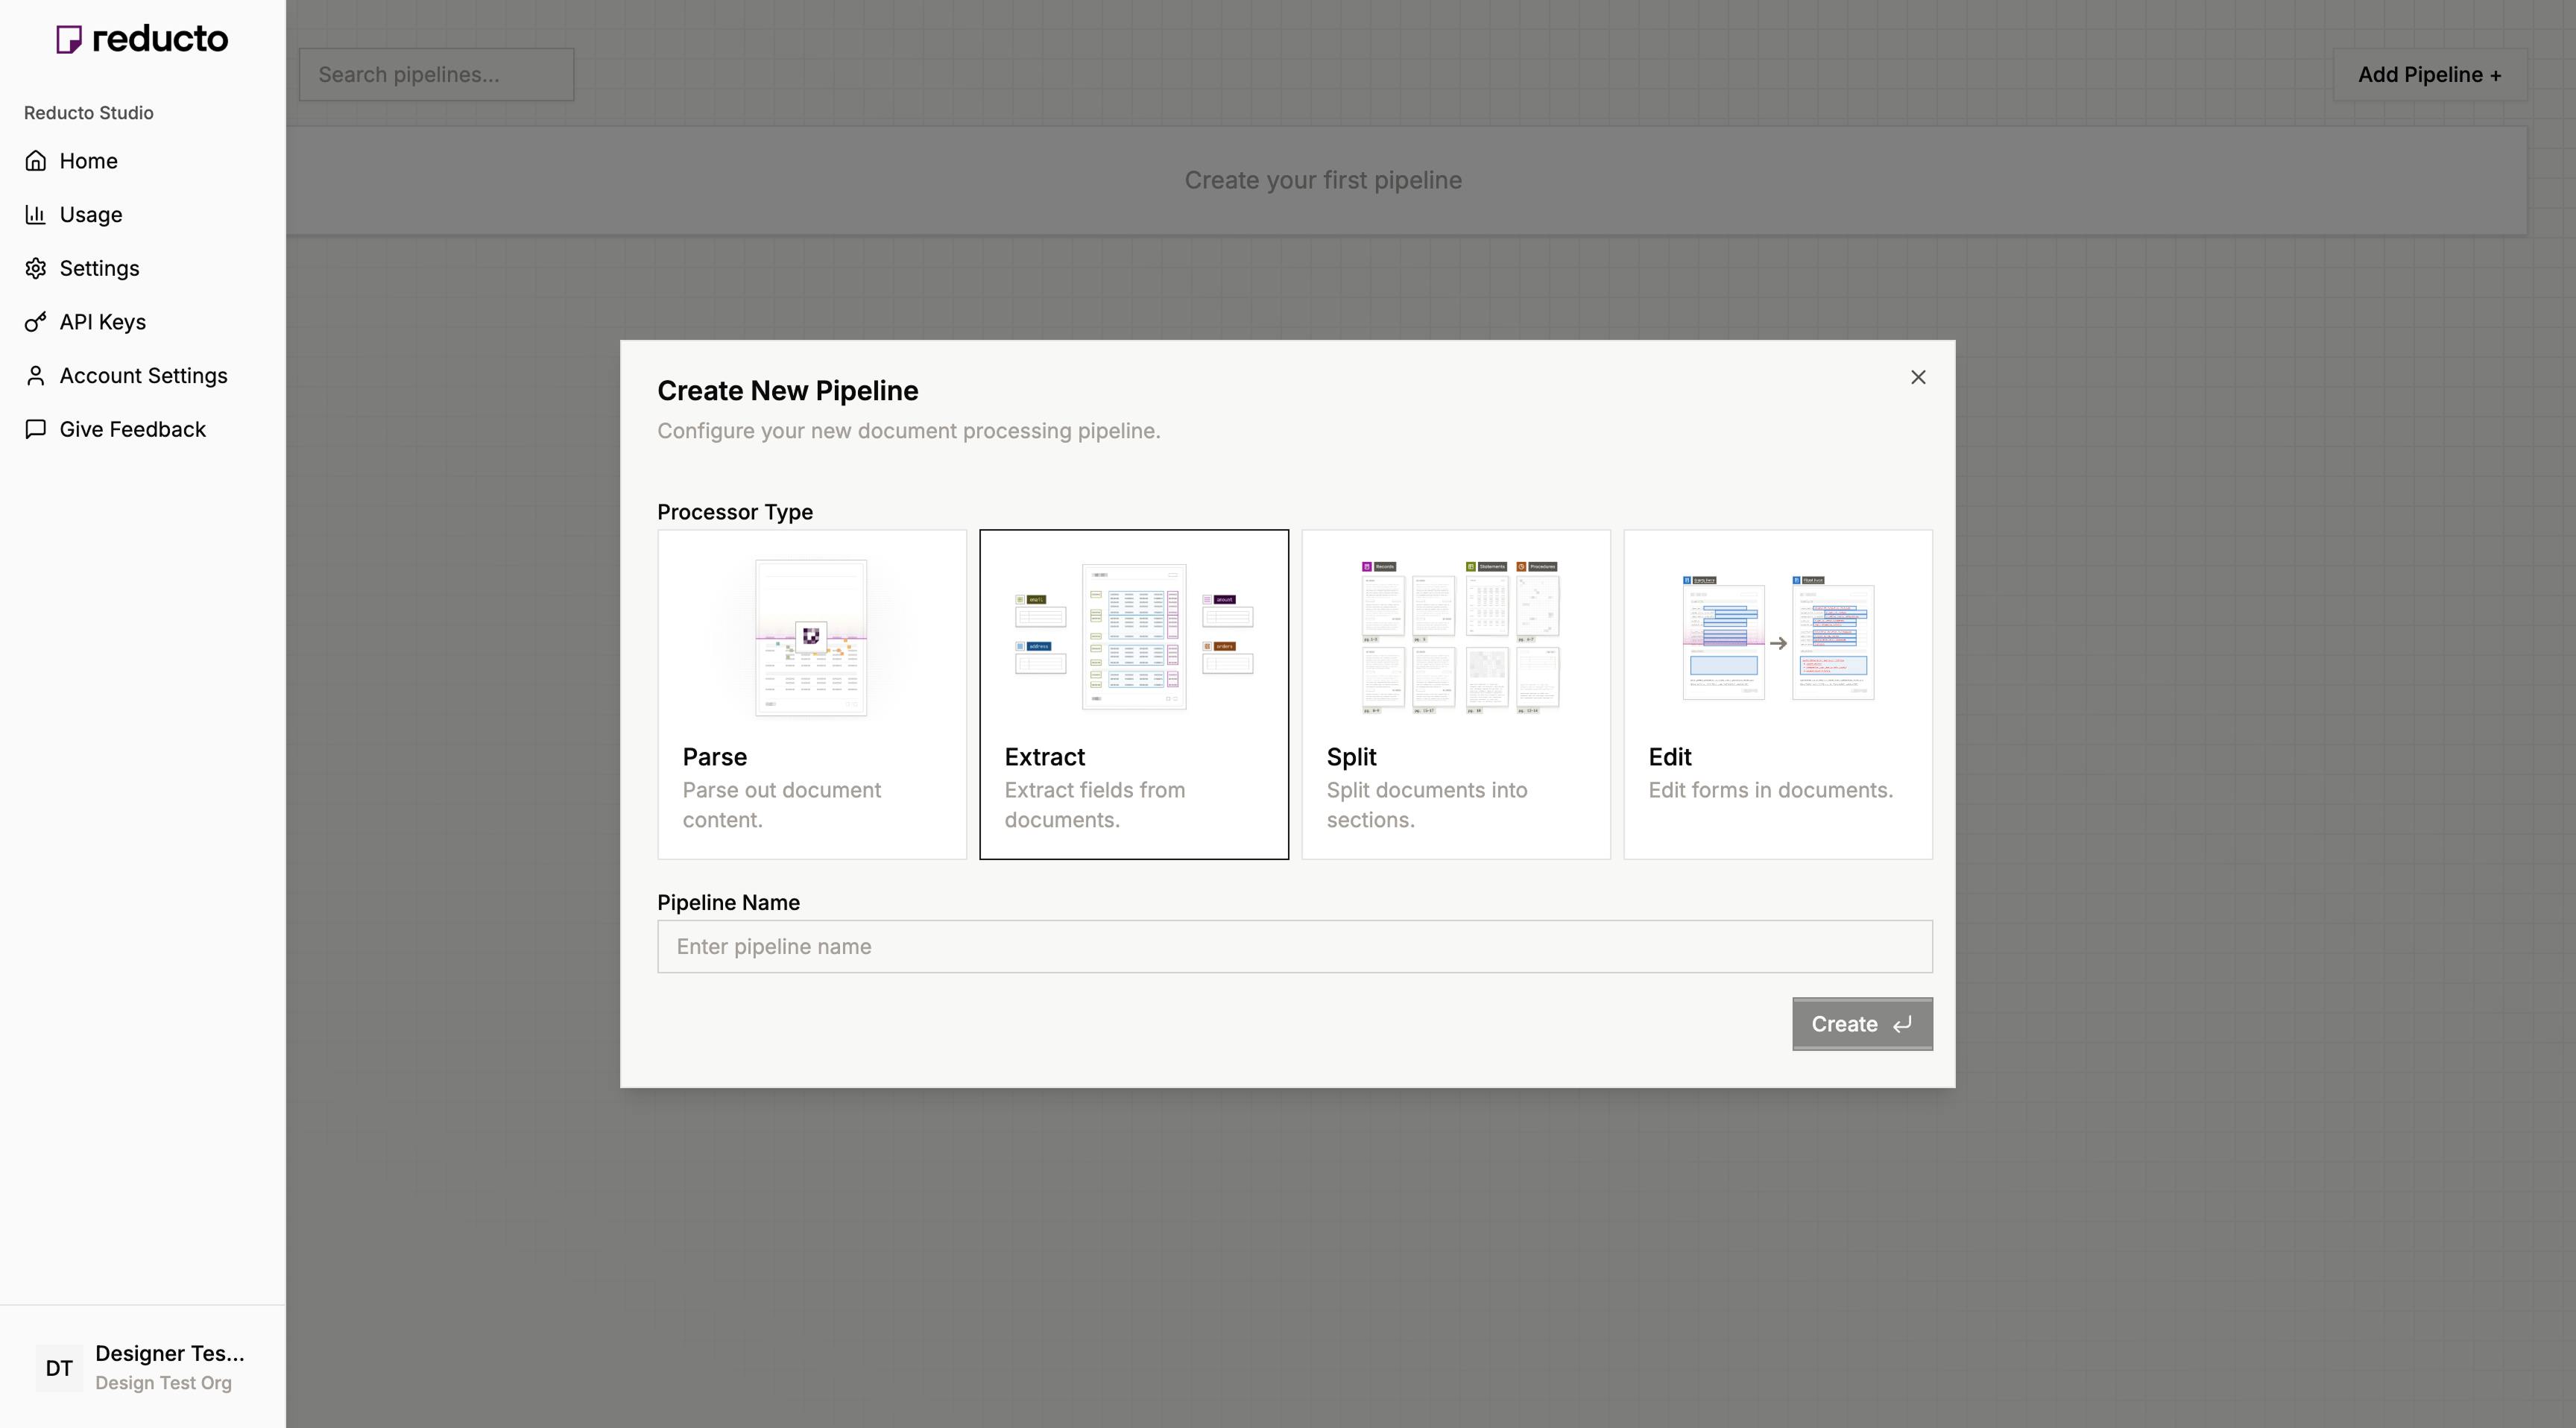Click the API Keys key icon

tap(36, 322)
